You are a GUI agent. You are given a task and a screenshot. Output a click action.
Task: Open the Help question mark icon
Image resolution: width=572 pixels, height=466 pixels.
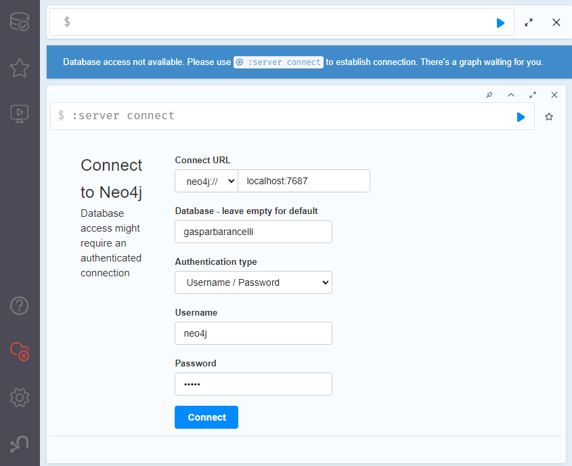(x=20, y=305)
